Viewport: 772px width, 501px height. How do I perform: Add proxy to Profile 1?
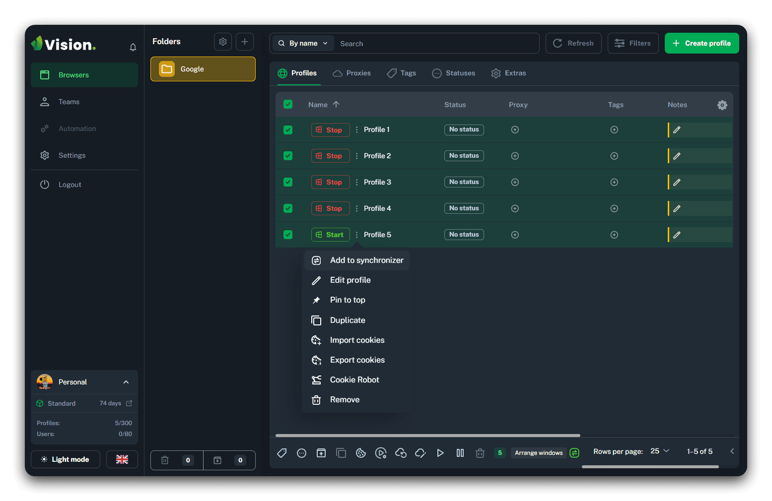pos(515,130)
